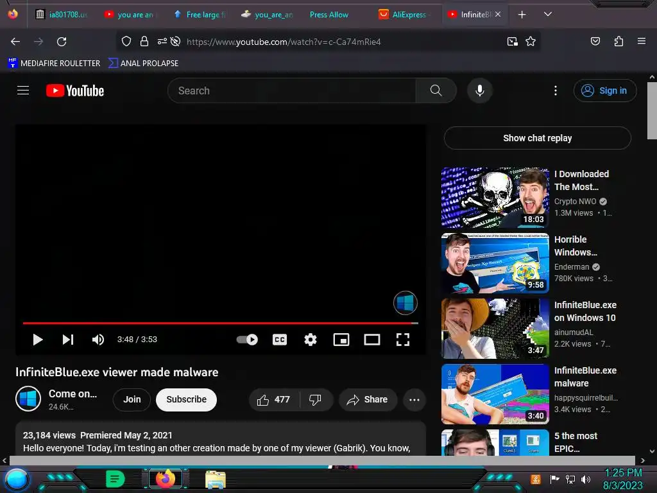
Task: Open 'I Downloaded The Most...' video thumbnail
Action: pyautogui.click(x=495, y=198)
